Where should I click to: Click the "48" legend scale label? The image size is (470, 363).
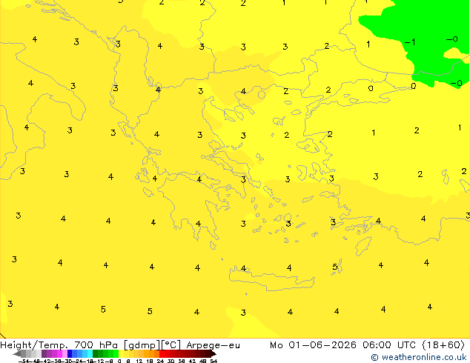click(x=202, y=361)
